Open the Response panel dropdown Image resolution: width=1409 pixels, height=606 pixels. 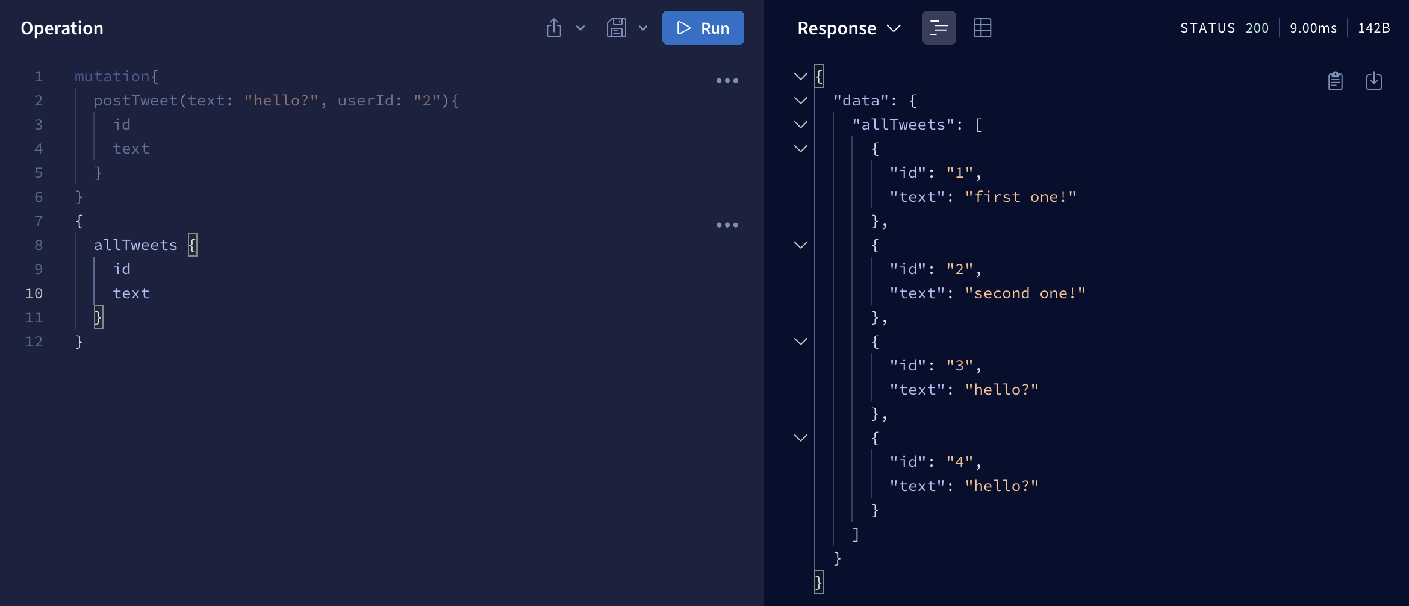[849, 28]
